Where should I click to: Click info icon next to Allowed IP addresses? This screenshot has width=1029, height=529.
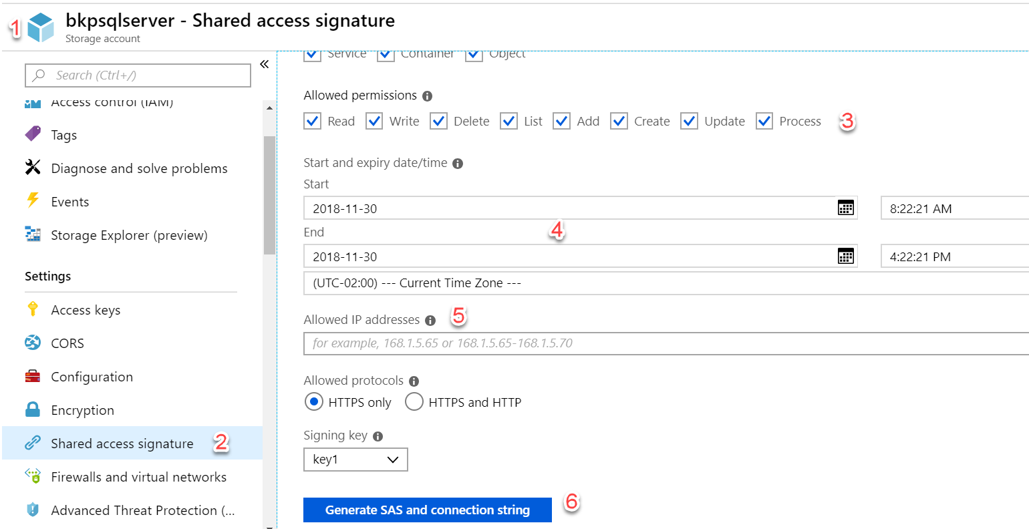click(430, 321)
